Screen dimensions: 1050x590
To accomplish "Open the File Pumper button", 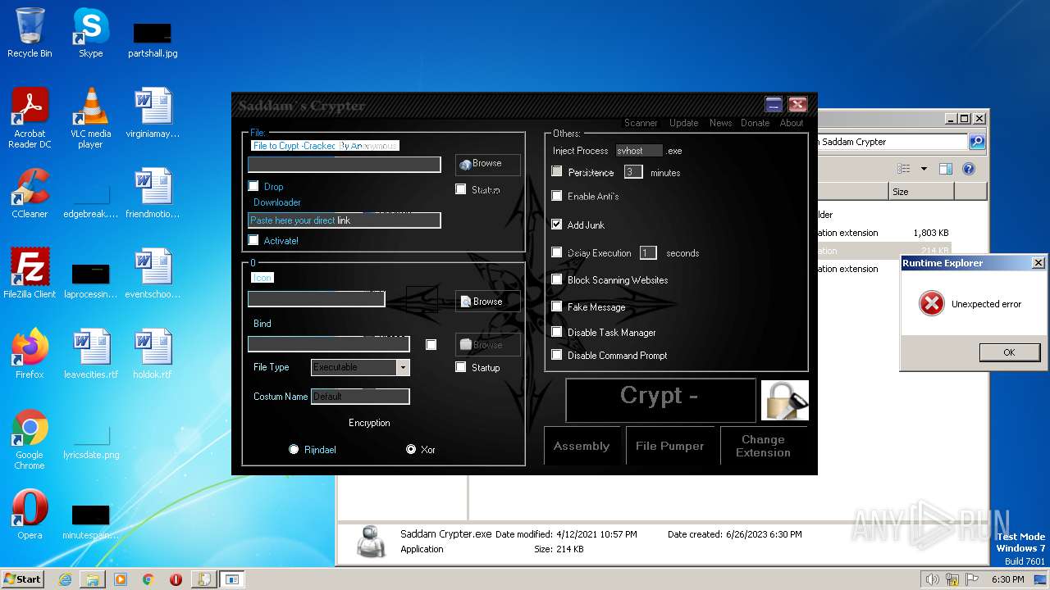I will tap(669, 446).
